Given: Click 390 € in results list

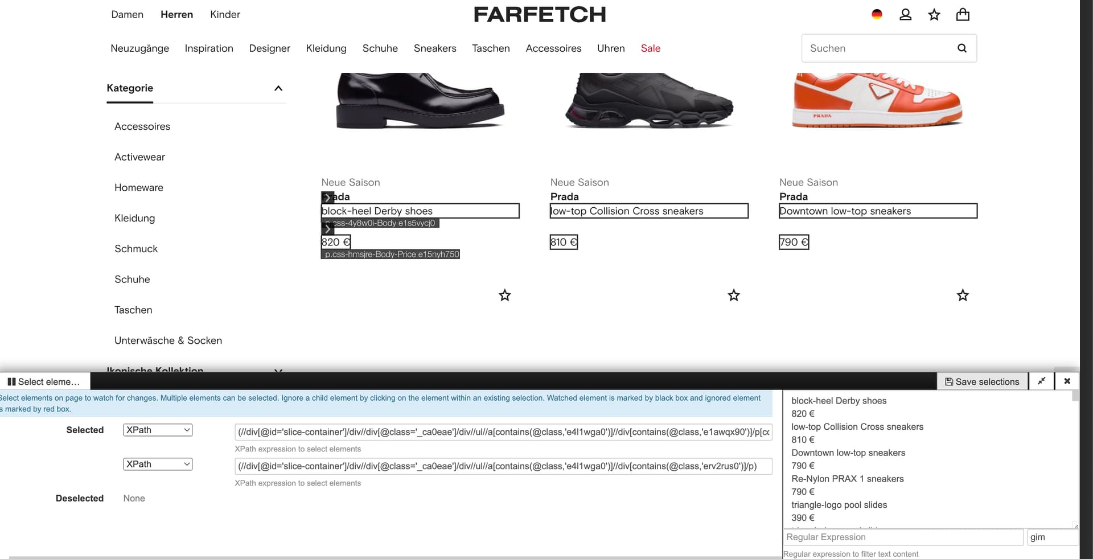Looking at the screenshot, I should 803,518.
